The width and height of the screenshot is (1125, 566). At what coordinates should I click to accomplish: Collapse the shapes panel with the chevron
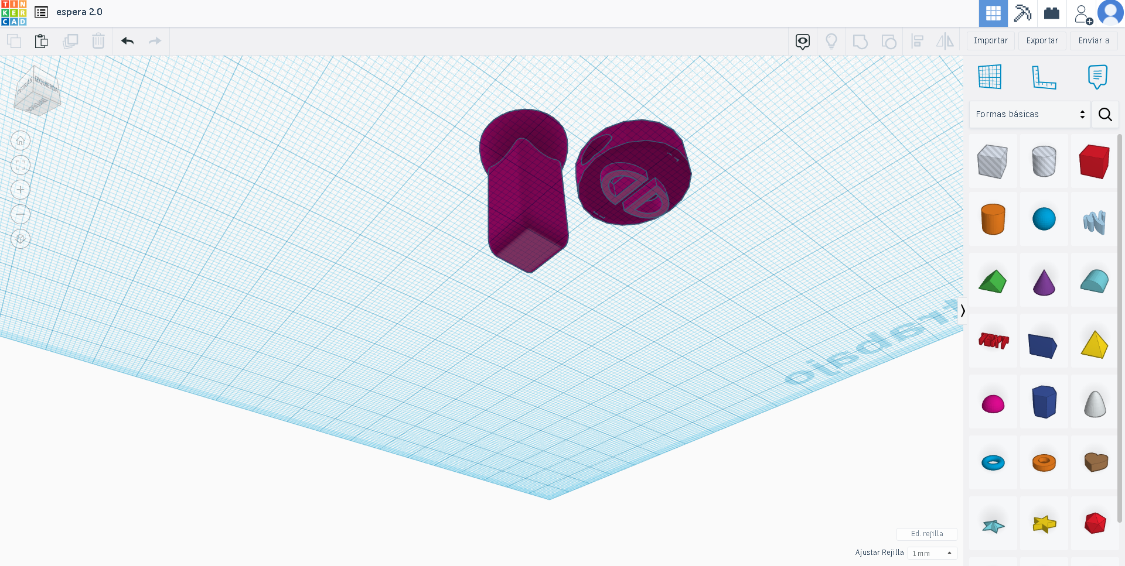(962, 311)
